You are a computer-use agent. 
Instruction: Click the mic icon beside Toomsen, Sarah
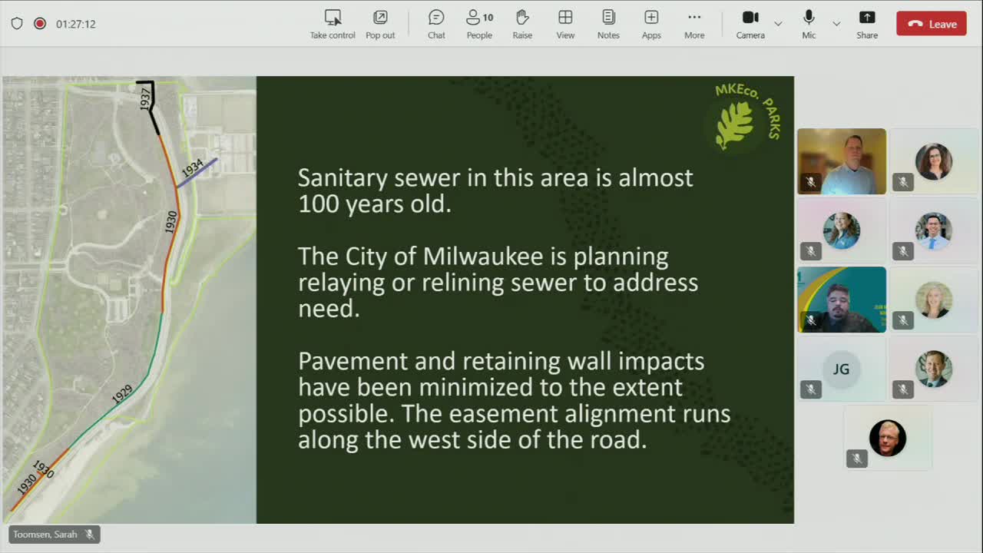coord(90,535)
